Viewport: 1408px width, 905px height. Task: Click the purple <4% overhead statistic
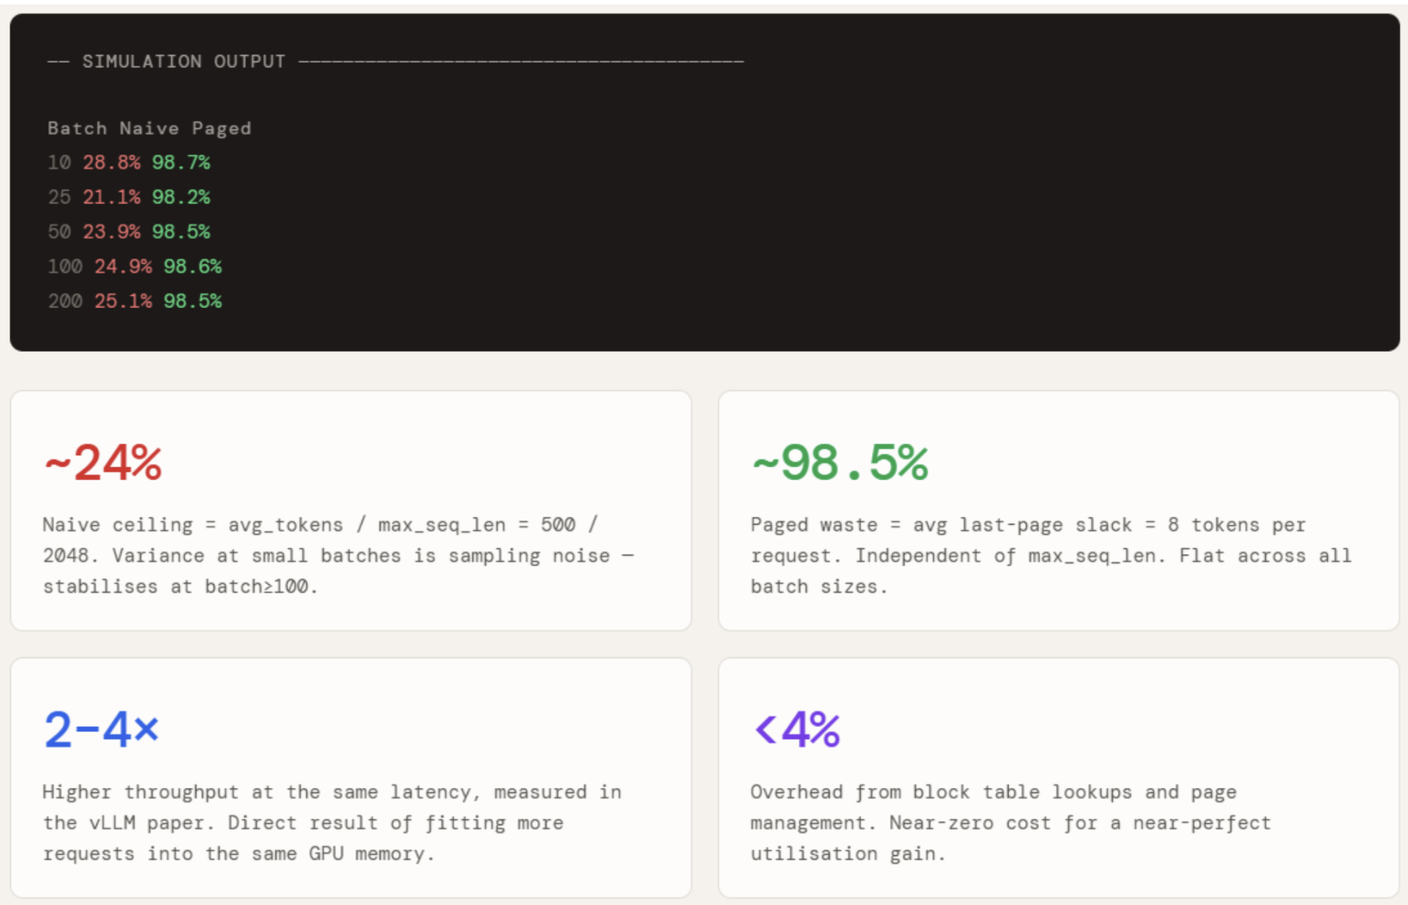coord(797,730)
